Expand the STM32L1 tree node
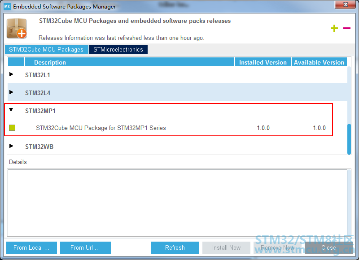Screen dimensions: 359x260 (x=11, y=74)
